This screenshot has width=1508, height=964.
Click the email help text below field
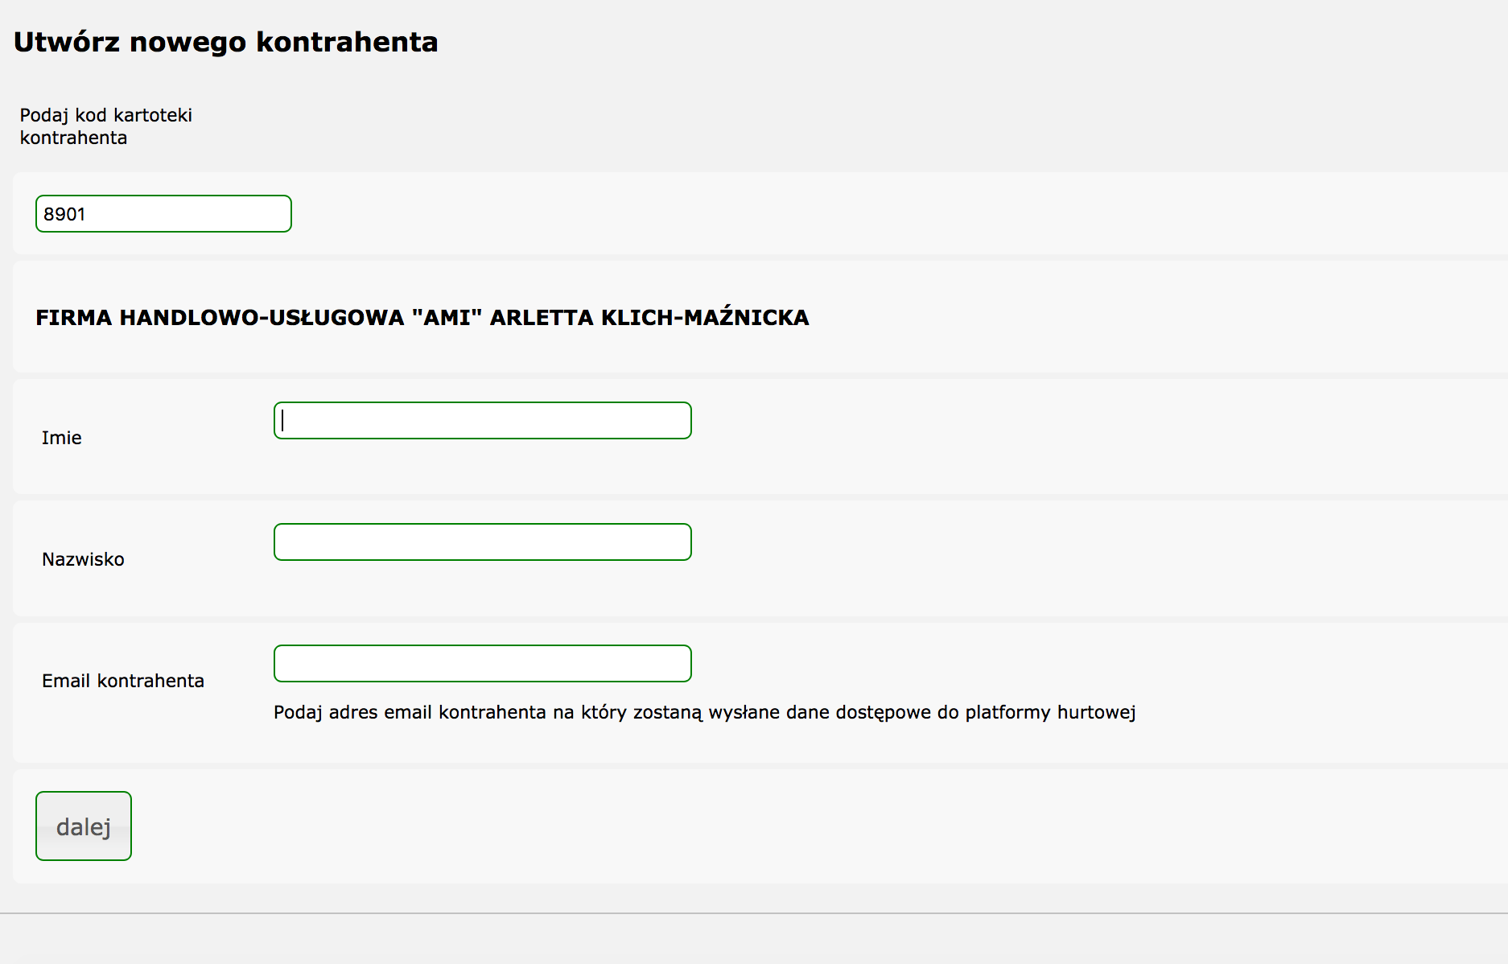[x=704, y=712]
